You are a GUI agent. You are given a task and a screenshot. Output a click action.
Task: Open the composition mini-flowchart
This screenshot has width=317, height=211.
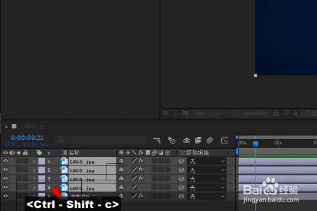(x=157, y=140)
